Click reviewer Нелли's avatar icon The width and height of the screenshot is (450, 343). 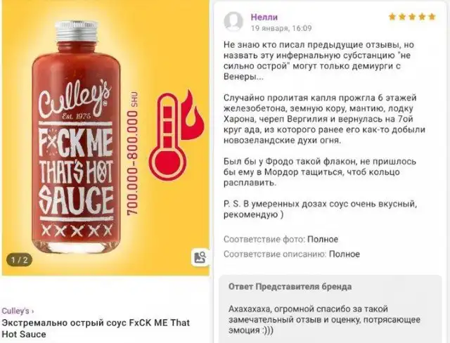tap(233, 22)
